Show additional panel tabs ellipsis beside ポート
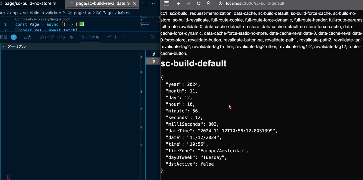Screen dimensions: 363x180 (126, 37)
